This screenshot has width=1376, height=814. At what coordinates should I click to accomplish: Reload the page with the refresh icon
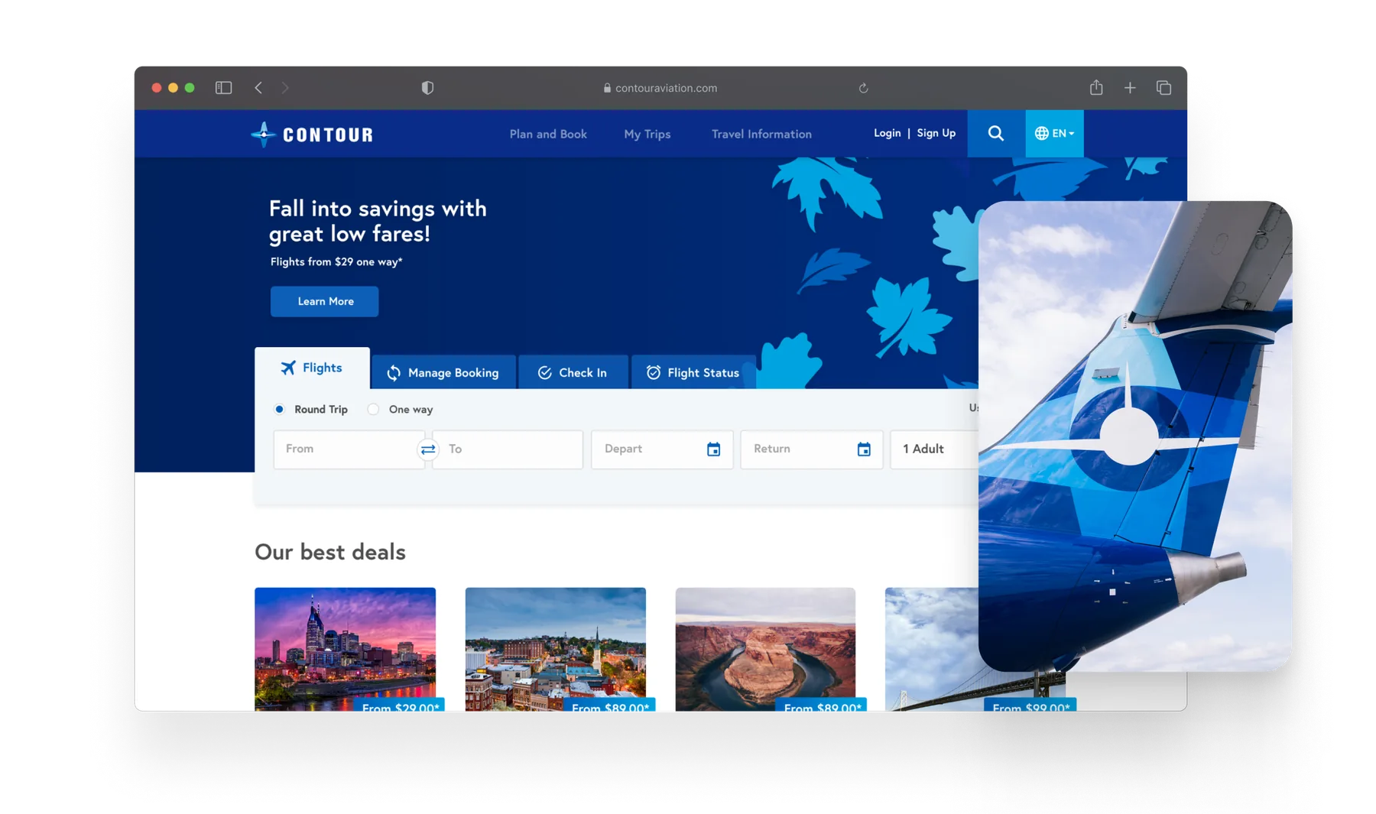pyautogui.click(x=863, y=88)
